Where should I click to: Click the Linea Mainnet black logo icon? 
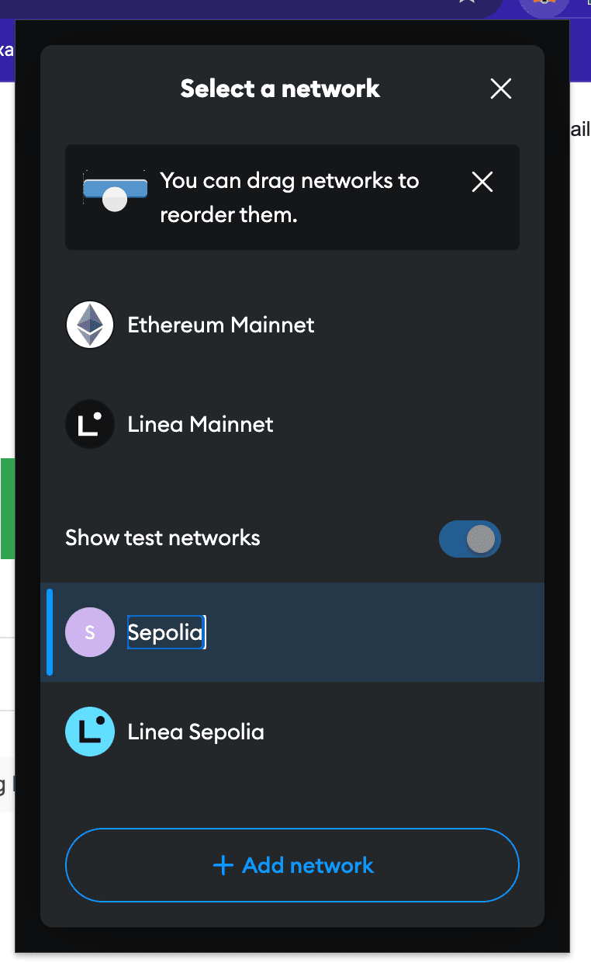click(x=91, y=424)
